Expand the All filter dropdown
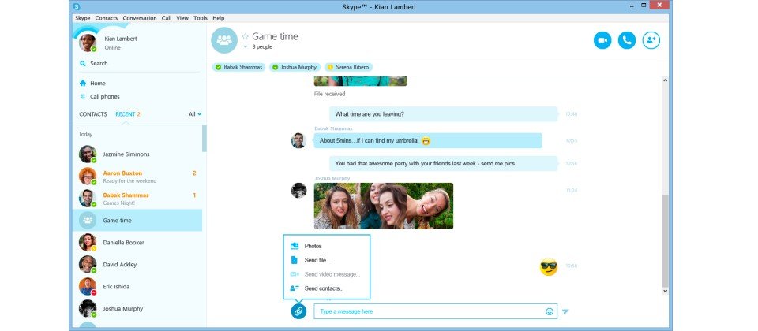The width and height of the screenshot is (758, 331). point(195,114)
